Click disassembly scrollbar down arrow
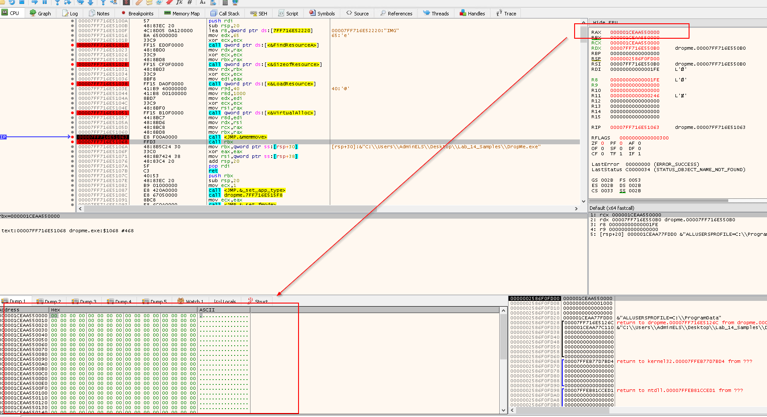767x417 pixels. coord(583,201)
